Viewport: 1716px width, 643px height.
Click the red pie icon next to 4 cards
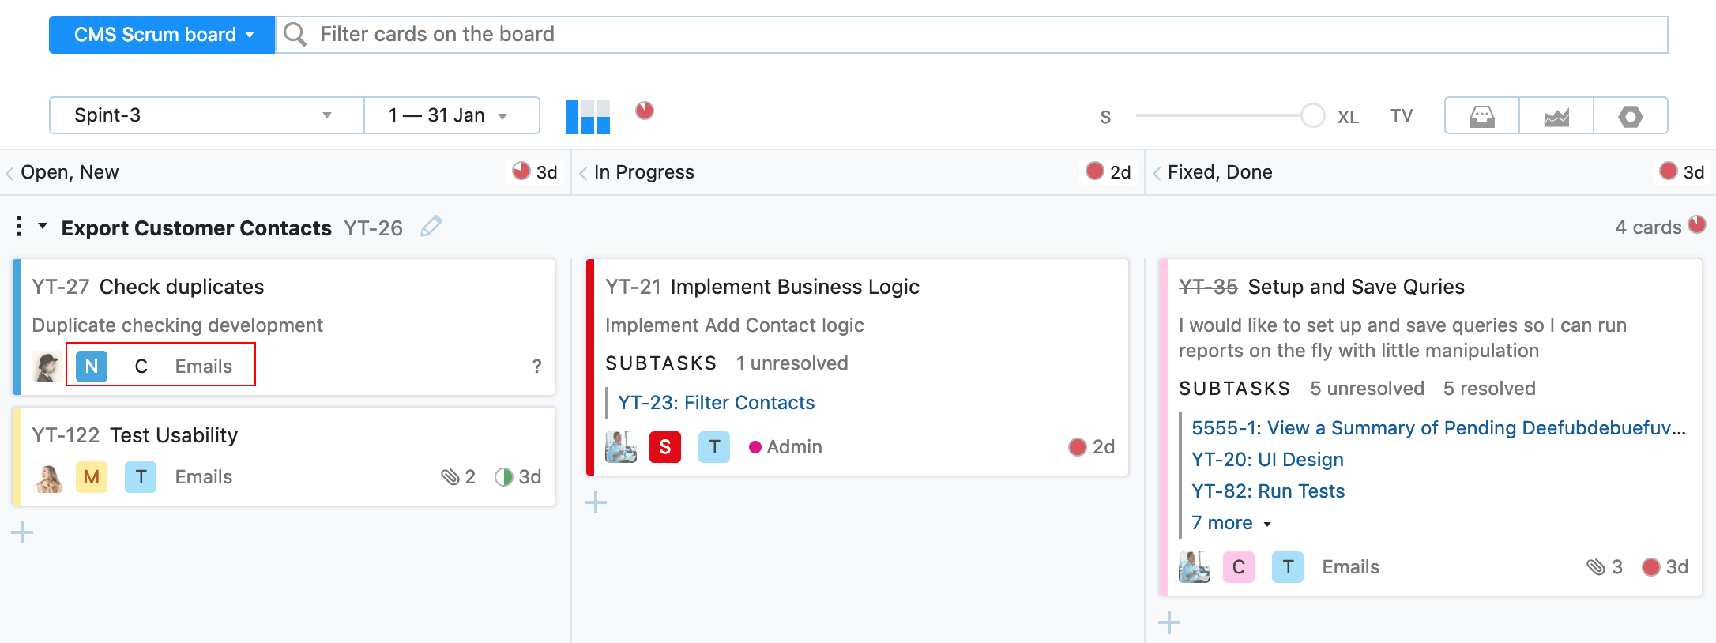coord(1697,224)
